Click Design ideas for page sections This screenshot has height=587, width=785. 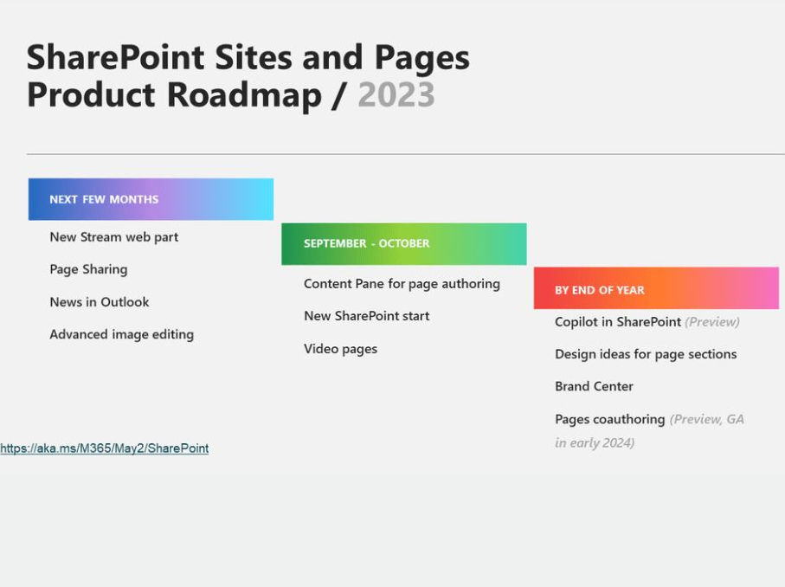point(646,354)
